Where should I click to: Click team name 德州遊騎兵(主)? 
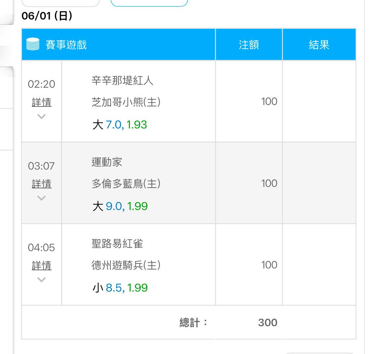click(x=126, y=265)
